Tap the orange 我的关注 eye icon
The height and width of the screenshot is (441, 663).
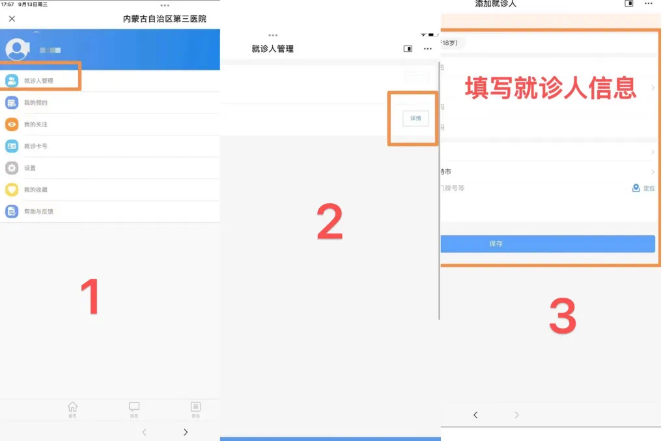12,124
